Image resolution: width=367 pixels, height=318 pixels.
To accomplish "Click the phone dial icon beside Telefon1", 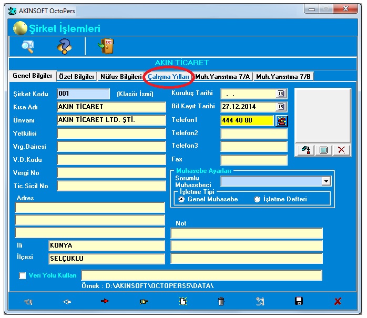I will 282,121.
